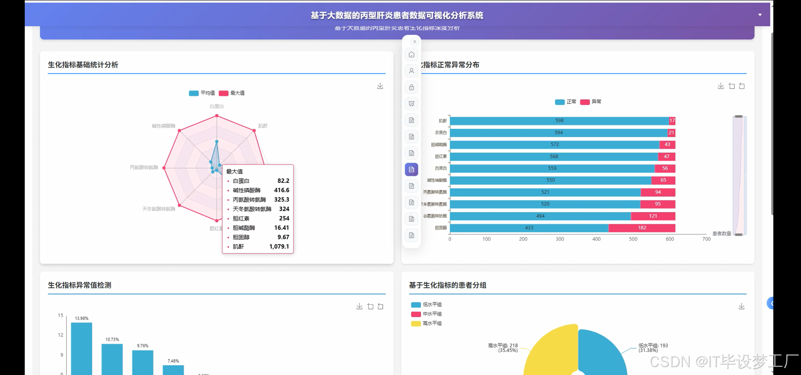This screenshot has width=801, height=375.
Task: Click the 生化指标异常值检测 panel title
Action: pos(80,285)
